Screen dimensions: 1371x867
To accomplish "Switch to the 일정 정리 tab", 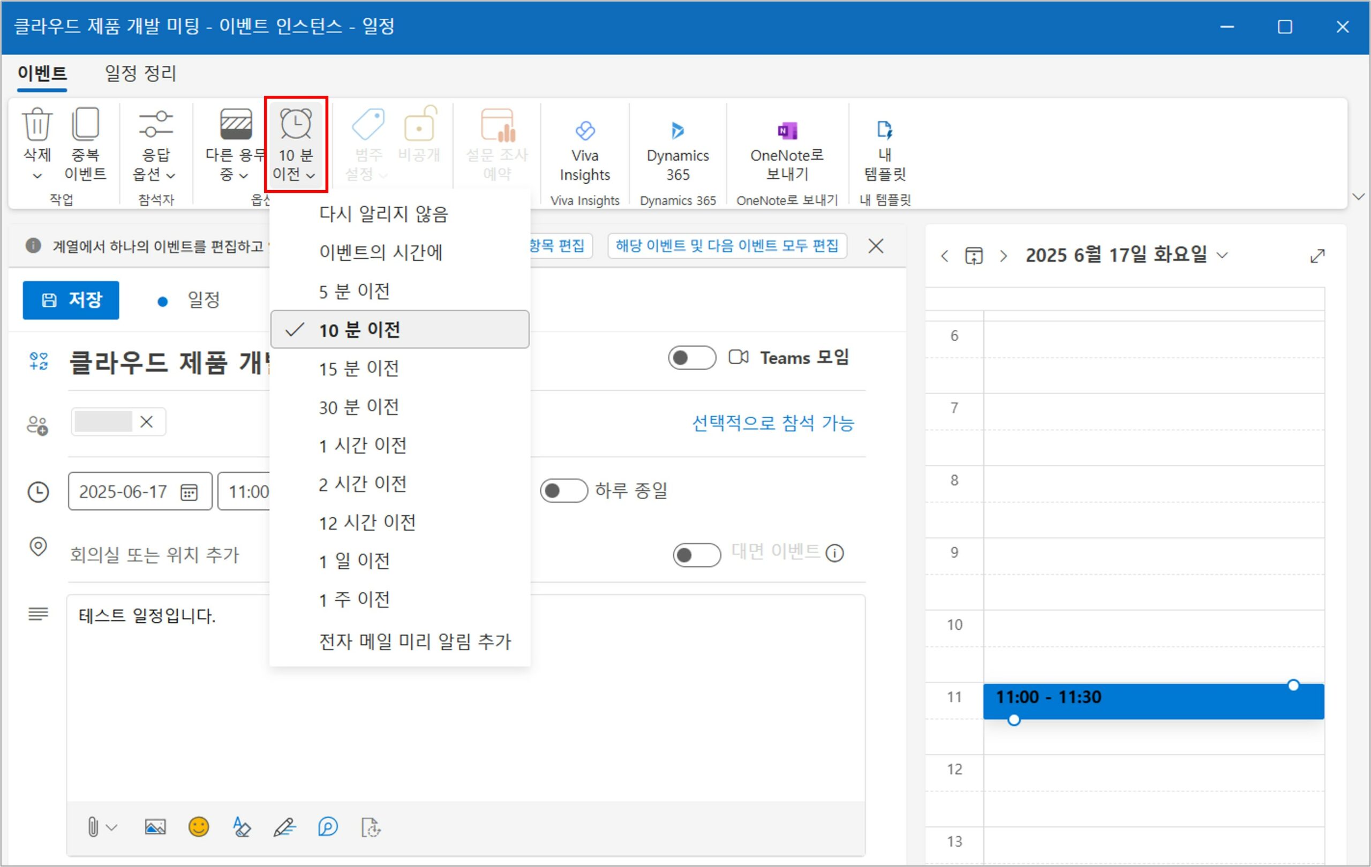I will coord(140,73).
